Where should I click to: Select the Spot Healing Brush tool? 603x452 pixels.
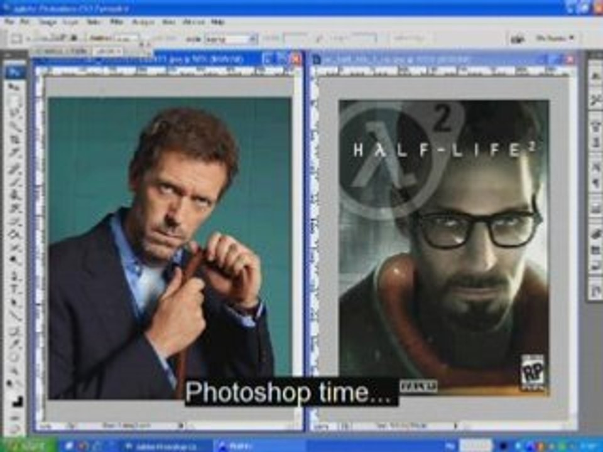pos(14,168)
